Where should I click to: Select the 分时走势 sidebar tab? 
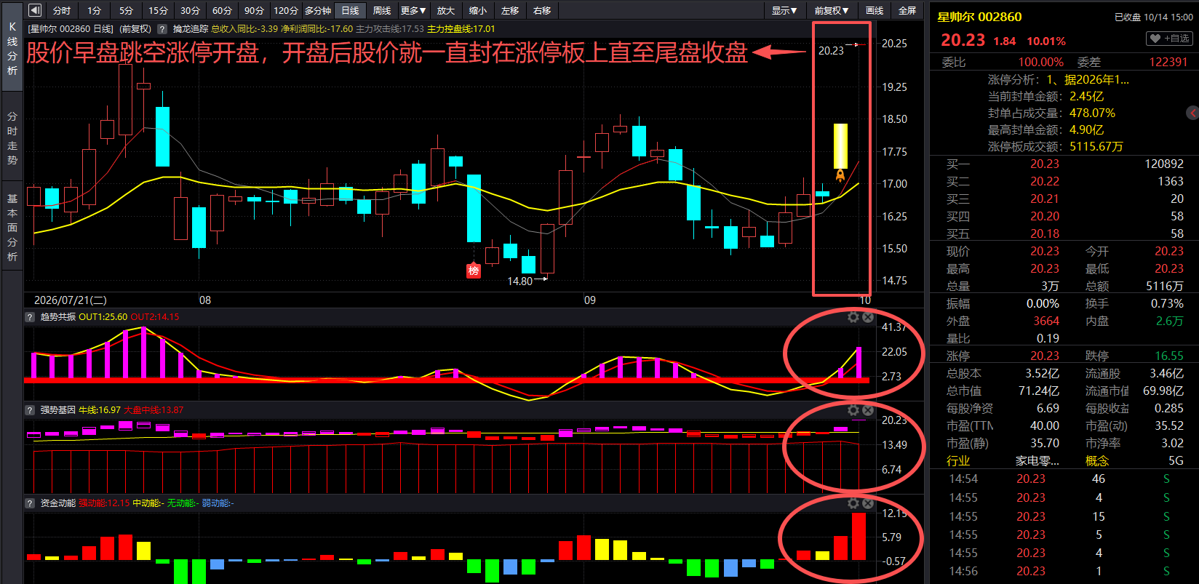pos(12,138)
